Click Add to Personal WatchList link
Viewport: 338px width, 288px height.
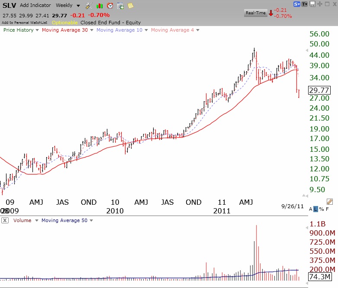25,22
